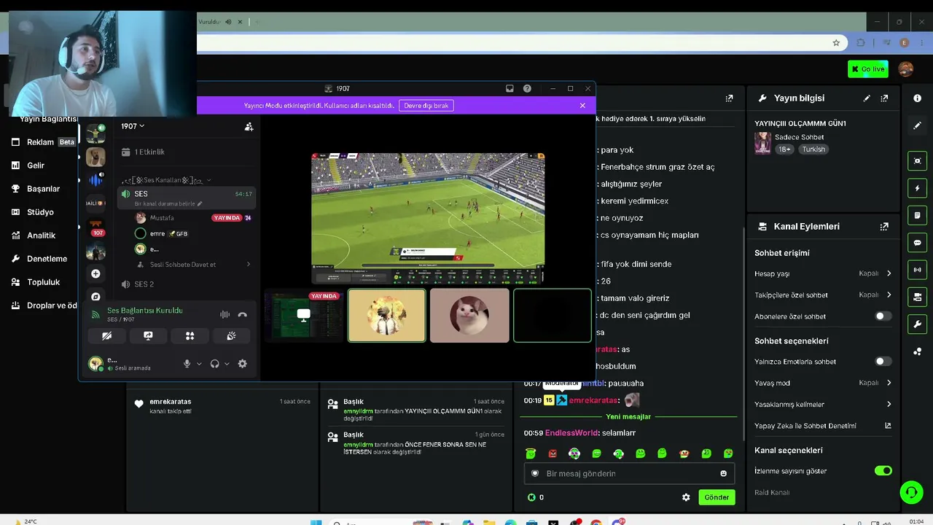The width and height of the screenshot is (933, 525).
Task: Toggle Abonelere özel sohbet switch
Action: point(883,316)
